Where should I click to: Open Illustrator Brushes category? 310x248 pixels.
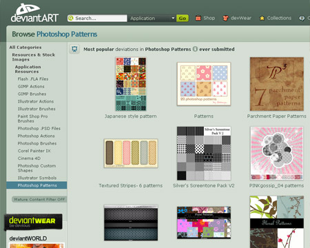37,109
